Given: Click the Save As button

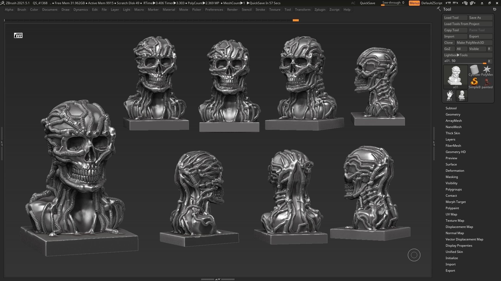Looking at the screenshot, I should (x=480, y=18).
